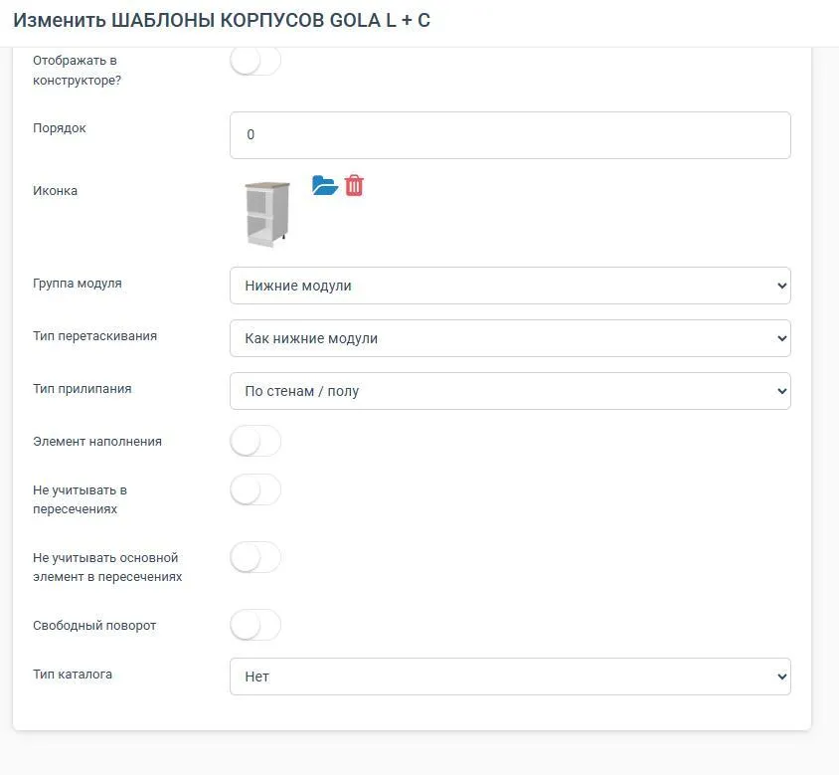Click the 'Группа модуля' label text
This screenshot has height=775, width=839.
(x=78, y=284)
